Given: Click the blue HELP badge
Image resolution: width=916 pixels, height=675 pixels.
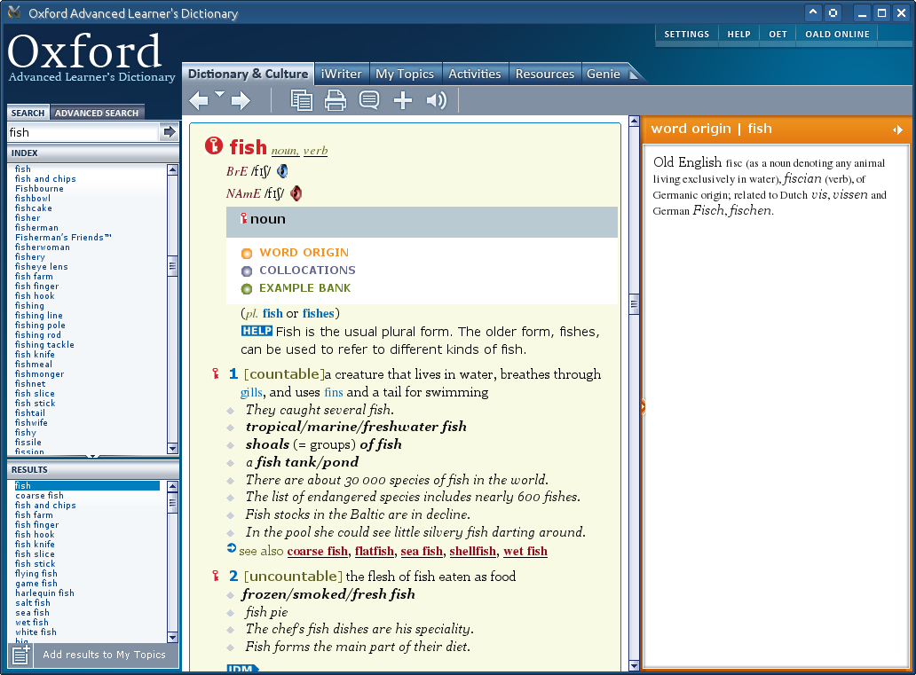Looking at the screenshot, I should point(257,331).
